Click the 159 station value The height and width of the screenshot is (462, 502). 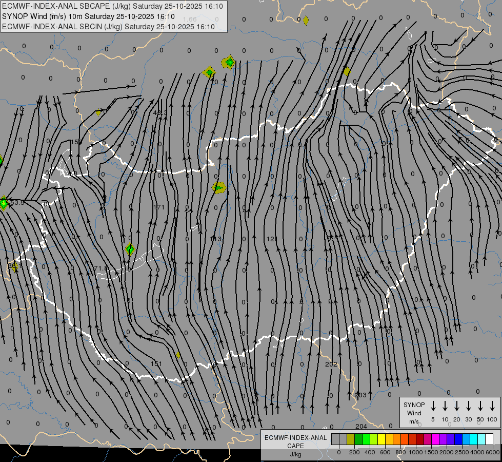point(76,142)
